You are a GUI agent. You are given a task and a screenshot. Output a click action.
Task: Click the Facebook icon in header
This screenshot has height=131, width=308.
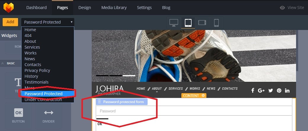[253, 90]
